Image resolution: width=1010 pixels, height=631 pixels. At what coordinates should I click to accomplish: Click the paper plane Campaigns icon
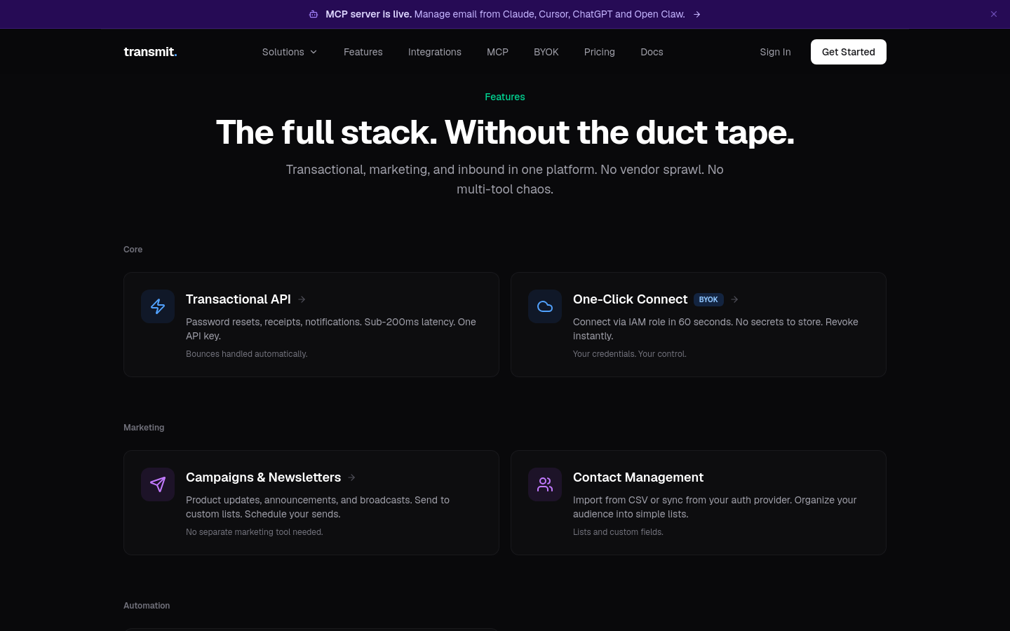coord(158,484)
